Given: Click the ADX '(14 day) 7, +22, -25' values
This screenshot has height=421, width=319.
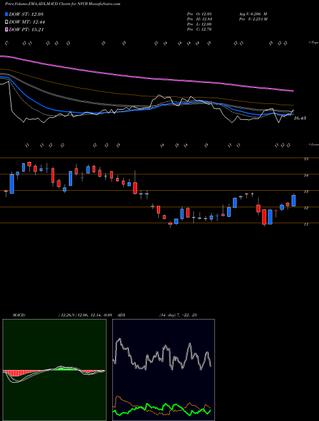Looking at the screenshot, I should click(x=178, y=315).
